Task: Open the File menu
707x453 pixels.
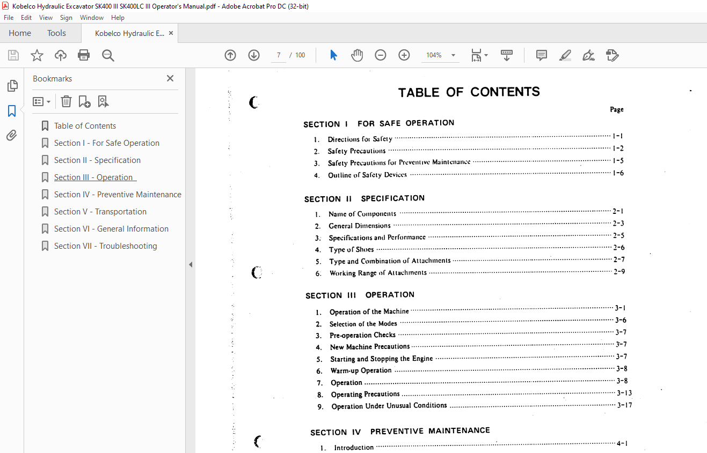Action: pos(9,18)
